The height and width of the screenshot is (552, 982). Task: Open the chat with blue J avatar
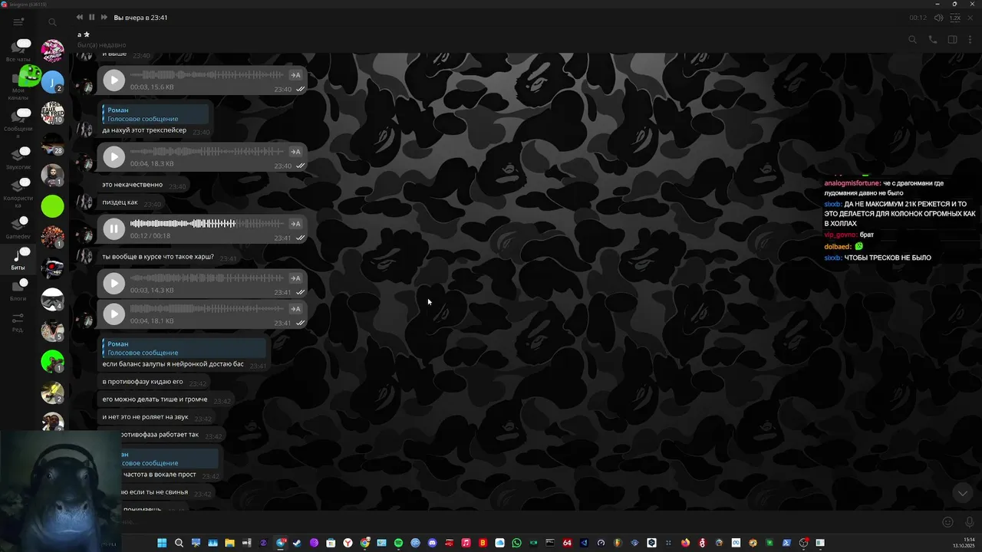[52, 81]
